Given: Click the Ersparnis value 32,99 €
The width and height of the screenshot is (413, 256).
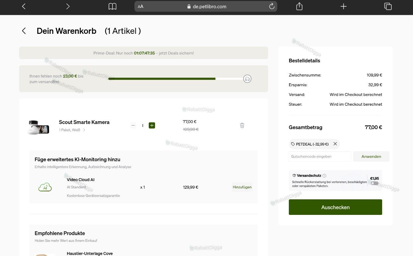Looking at the screenshot, I should [x=375, y=85].
